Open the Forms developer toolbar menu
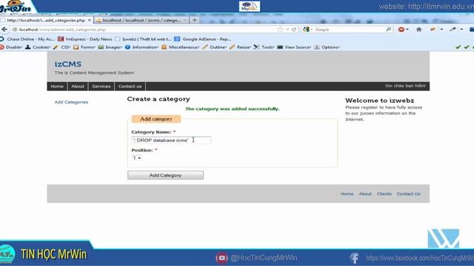The image size is (474, 266). [84, 47]
